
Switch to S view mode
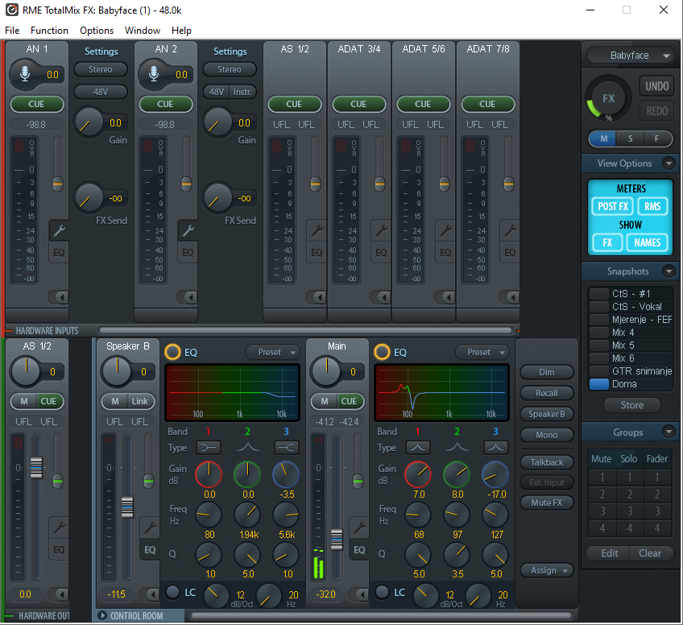[x=631, y=139]
